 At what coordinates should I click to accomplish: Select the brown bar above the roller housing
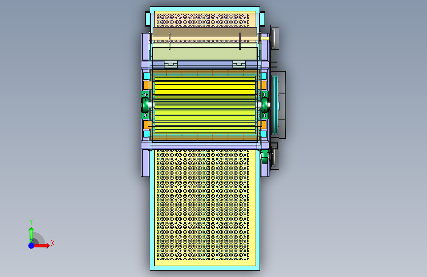pyautogui.click(x=205, y=32)
